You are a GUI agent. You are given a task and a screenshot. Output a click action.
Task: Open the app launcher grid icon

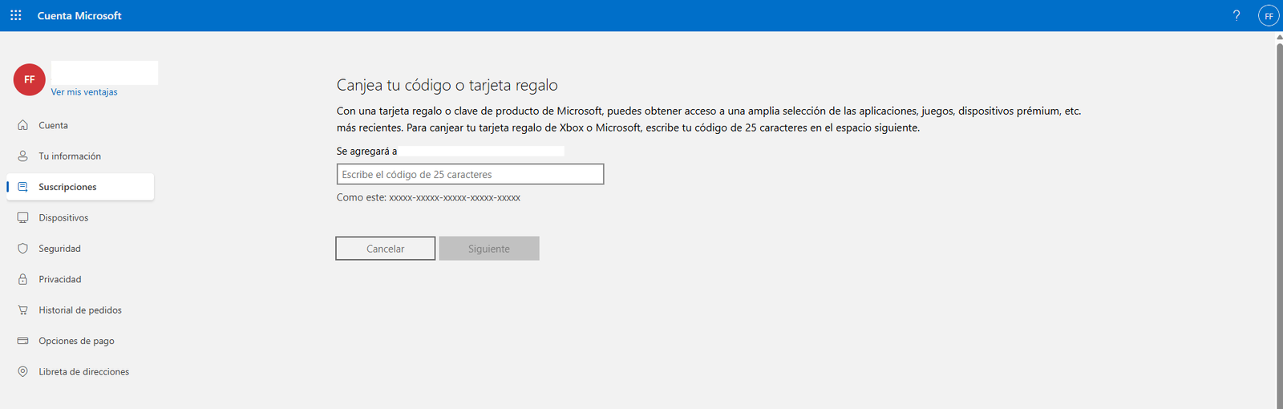15,15
